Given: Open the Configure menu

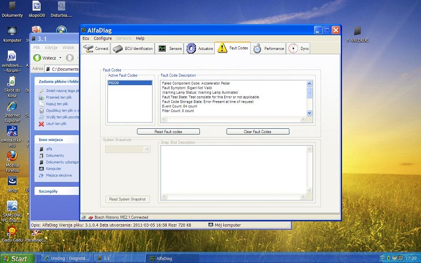Looking at the screenshot, I should [103, 38].
